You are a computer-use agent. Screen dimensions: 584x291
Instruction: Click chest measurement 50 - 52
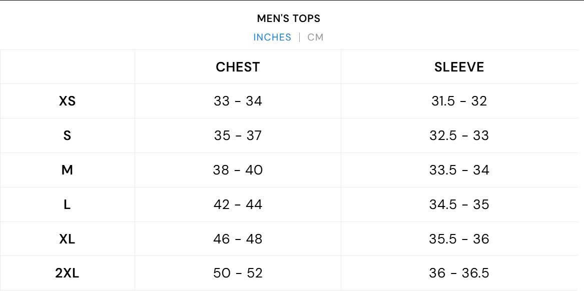pyautogui.click(x=238, y=273)
